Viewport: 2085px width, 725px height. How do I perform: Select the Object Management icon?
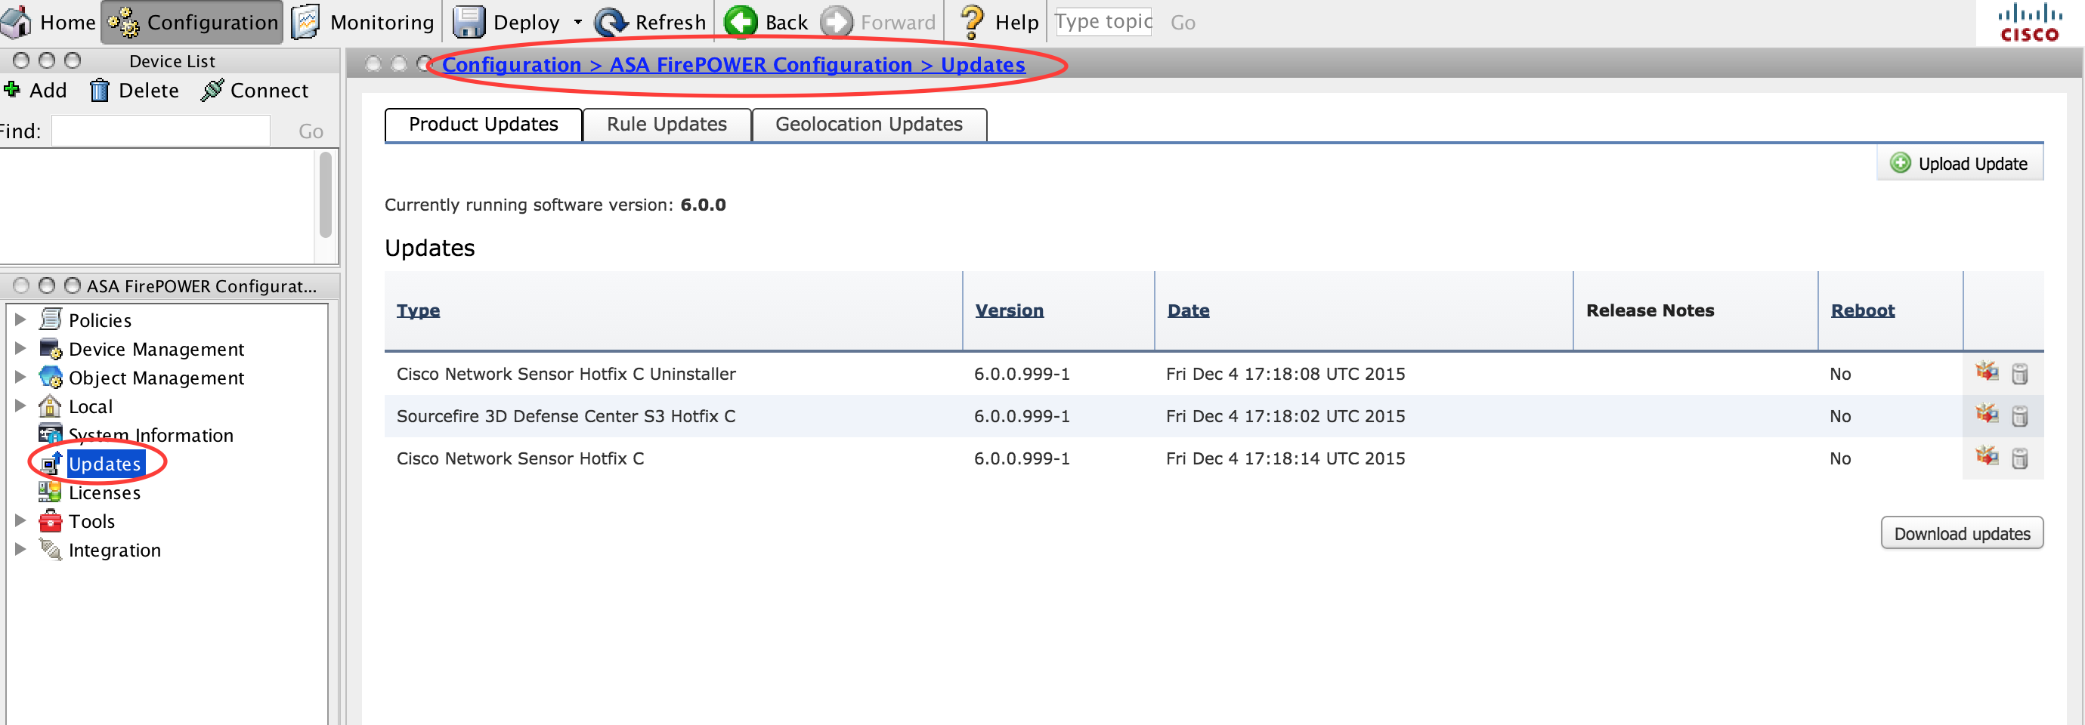pyautogui.click(x=50, y=377)
